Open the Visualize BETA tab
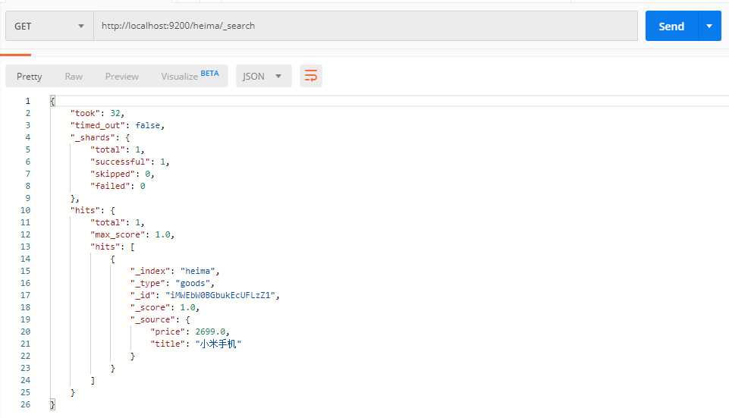 190,76
